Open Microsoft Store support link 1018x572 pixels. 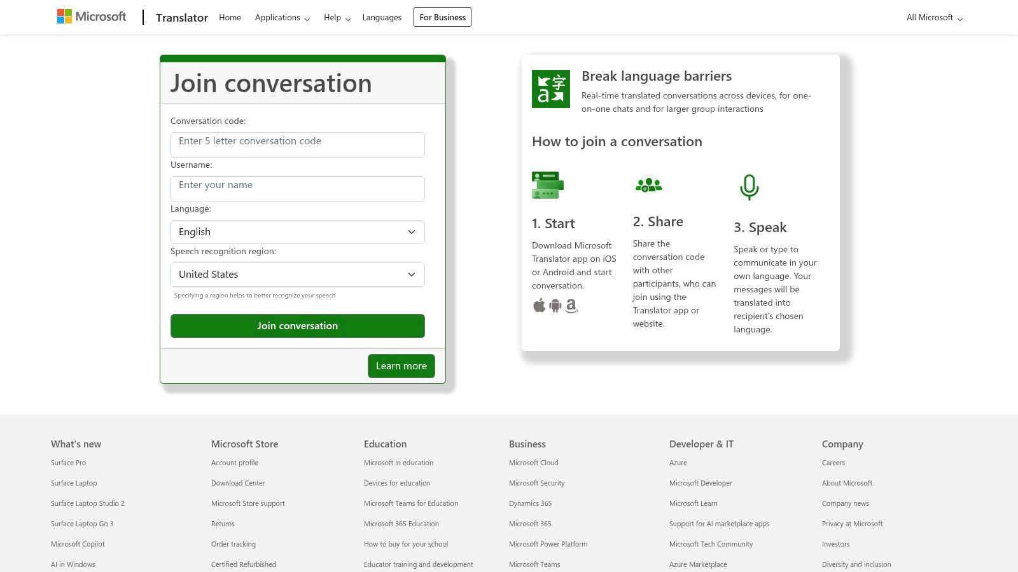pyautogui.click(x=248, y=503)
